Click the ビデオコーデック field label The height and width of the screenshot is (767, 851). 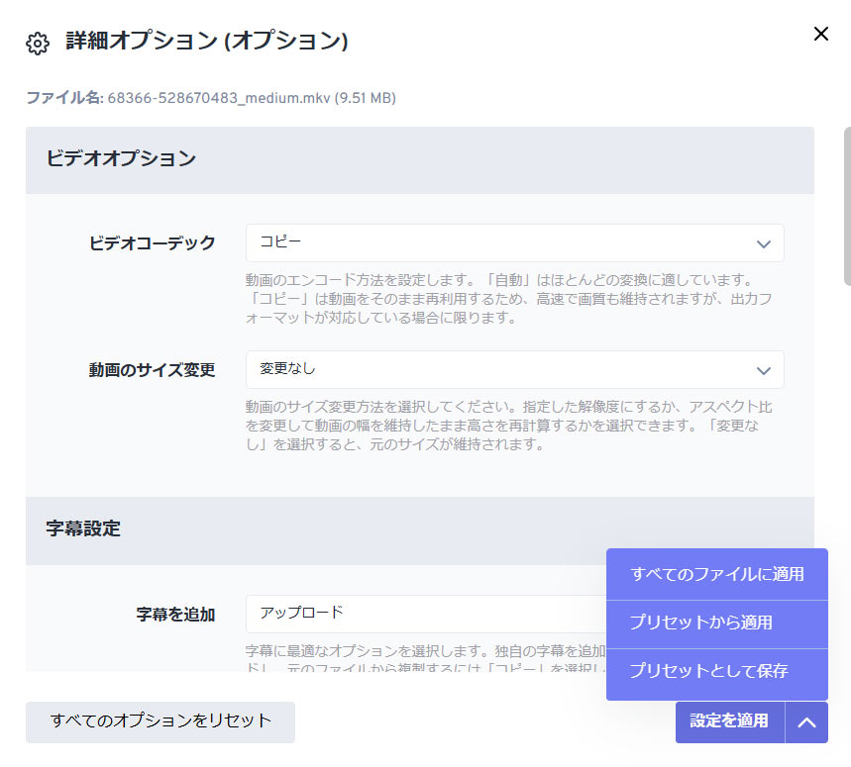point(152,242)
